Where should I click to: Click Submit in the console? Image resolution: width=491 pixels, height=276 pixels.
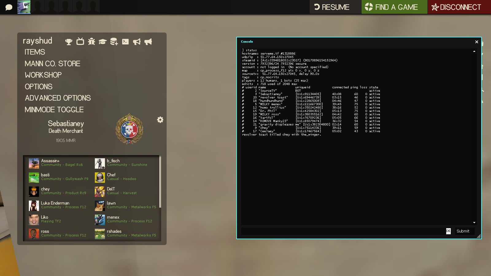463,231
